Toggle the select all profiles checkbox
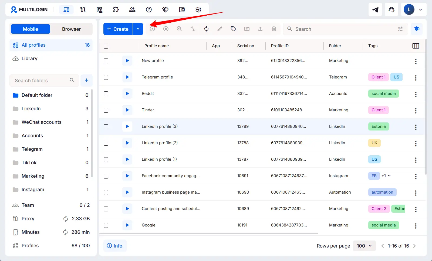Screen dimensions: 432x261 tap(106, 46)
